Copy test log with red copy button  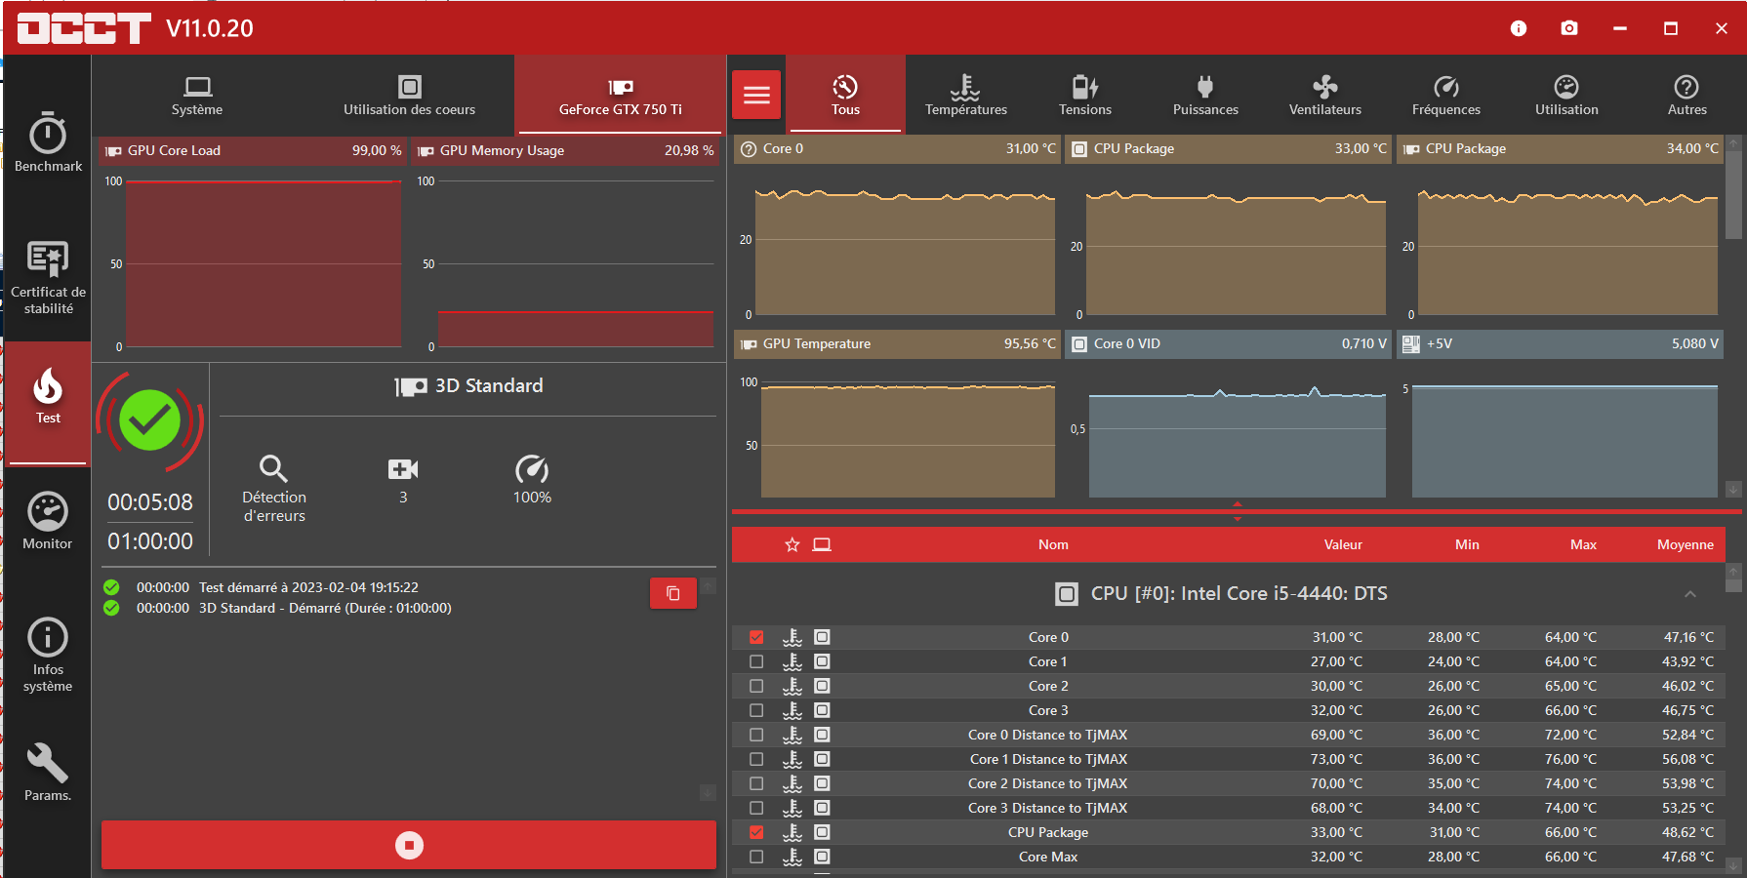[x=672, y=593]
